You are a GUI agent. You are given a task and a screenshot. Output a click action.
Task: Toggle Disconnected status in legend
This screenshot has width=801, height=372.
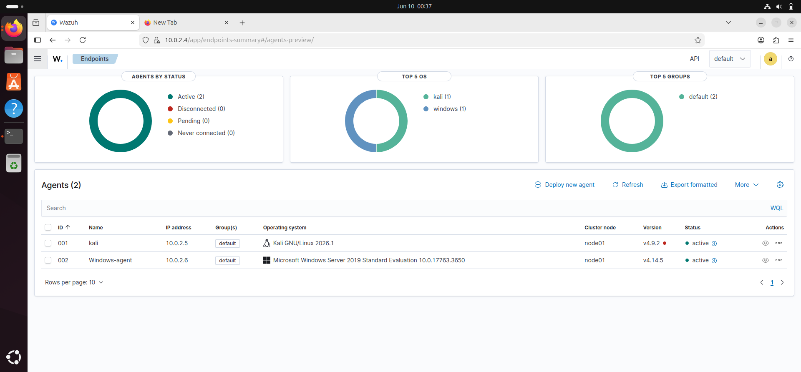click(x=196, y=109)
